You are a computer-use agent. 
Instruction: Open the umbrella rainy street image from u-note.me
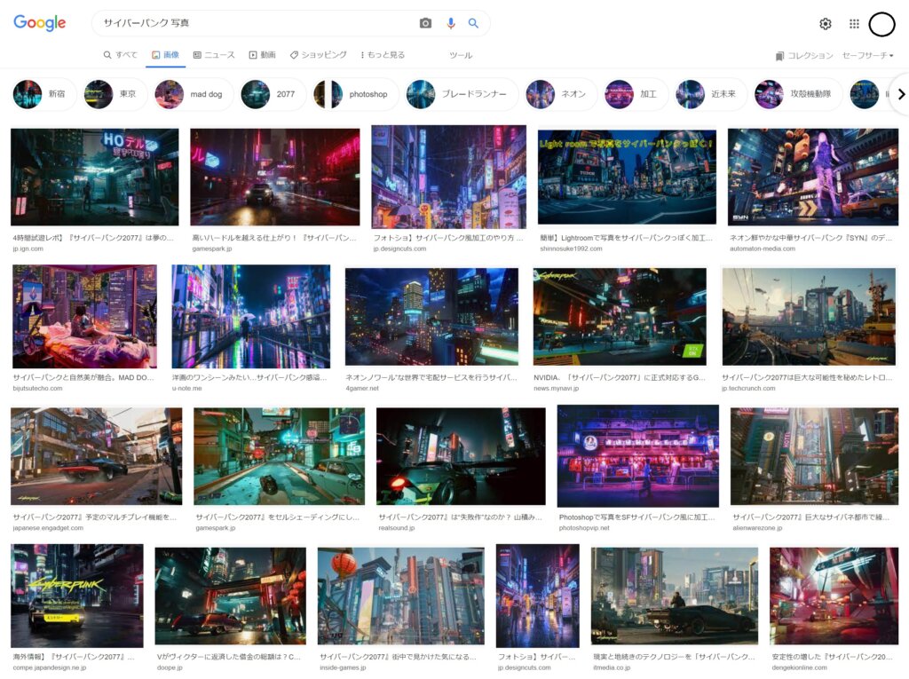coord(251,316)
